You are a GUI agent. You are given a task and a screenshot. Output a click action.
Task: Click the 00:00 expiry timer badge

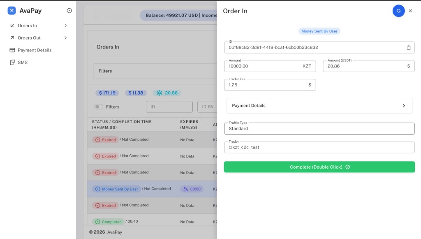click(192, 189)
